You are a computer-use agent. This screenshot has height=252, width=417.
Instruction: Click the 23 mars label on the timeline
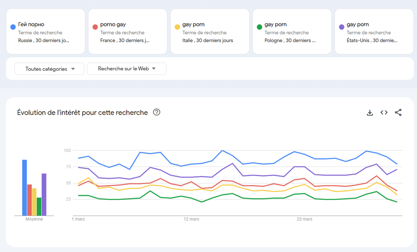(305, 219)
